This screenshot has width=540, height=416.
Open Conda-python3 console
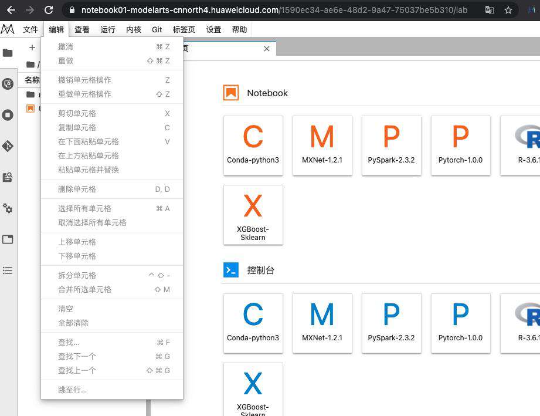pos(253,323)
